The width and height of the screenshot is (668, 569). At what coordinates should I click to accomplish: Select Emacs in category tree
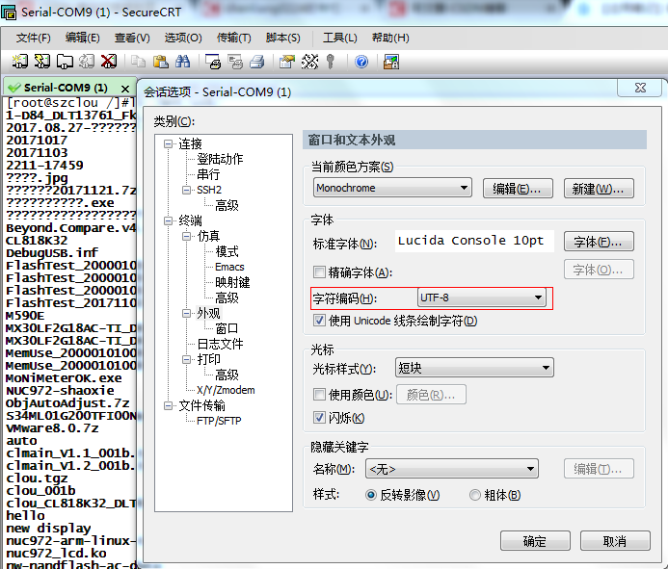click(229, 267)
